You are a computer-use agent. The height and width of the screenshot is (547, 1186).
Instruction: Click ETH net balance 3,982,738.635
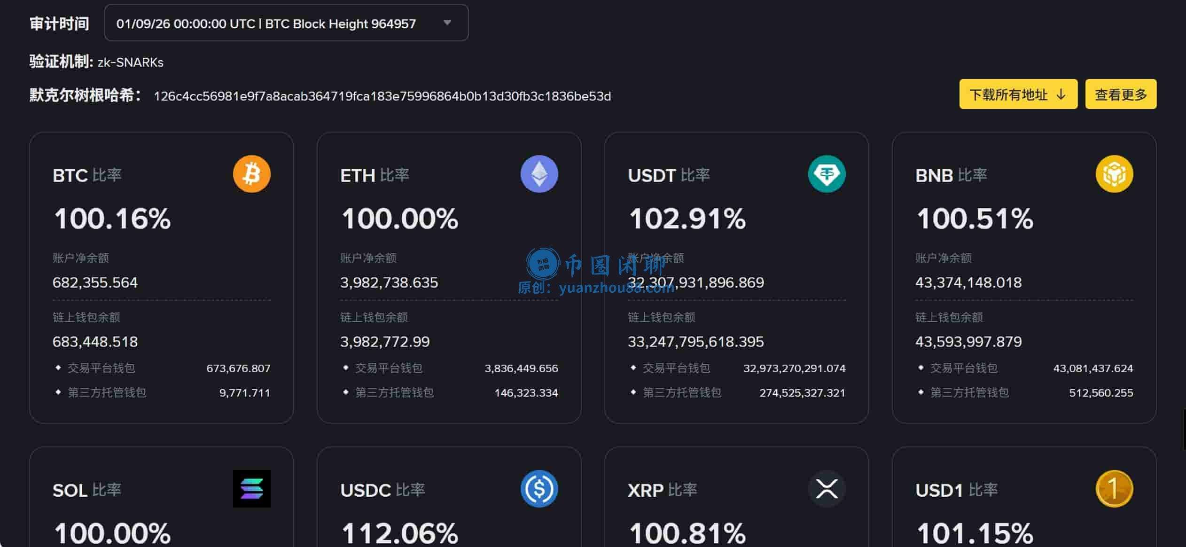coord(389,282)
